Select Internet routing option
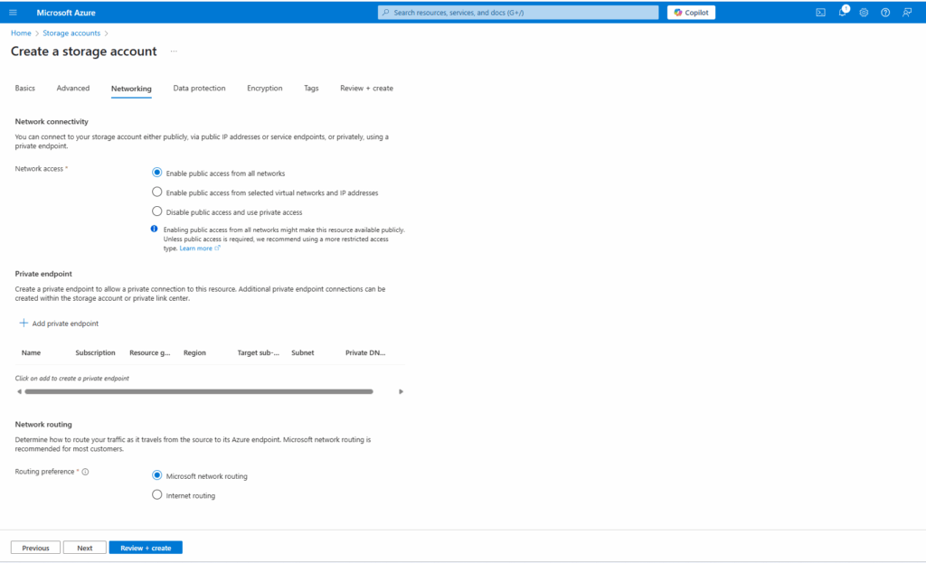The height and width of the screenshot is (563, 926). point(157,495)
